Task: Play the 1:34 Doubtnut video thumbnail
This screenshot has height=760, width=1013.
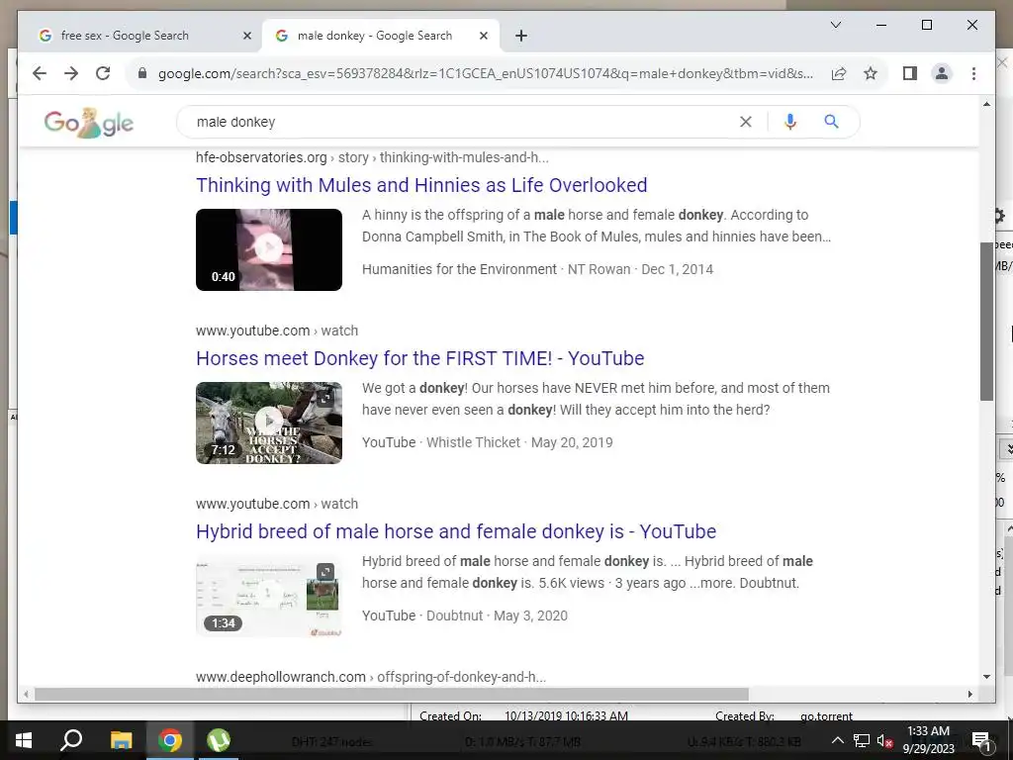Action: (x=269, y=596)
